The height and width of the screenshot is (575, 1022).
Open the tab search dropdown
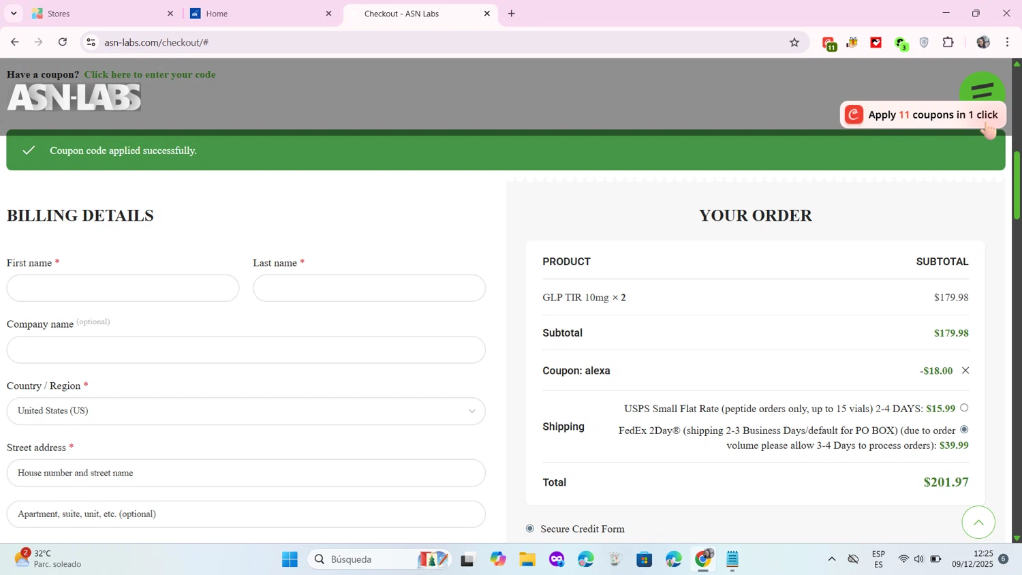pyautogui.click(x=14, y=14)
